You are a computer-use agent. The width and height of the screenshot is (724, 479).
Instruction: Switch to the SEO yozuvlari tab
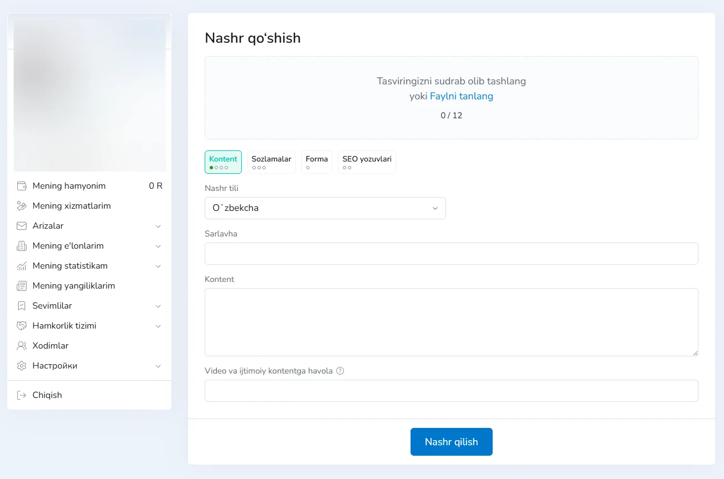pos(367,162)
